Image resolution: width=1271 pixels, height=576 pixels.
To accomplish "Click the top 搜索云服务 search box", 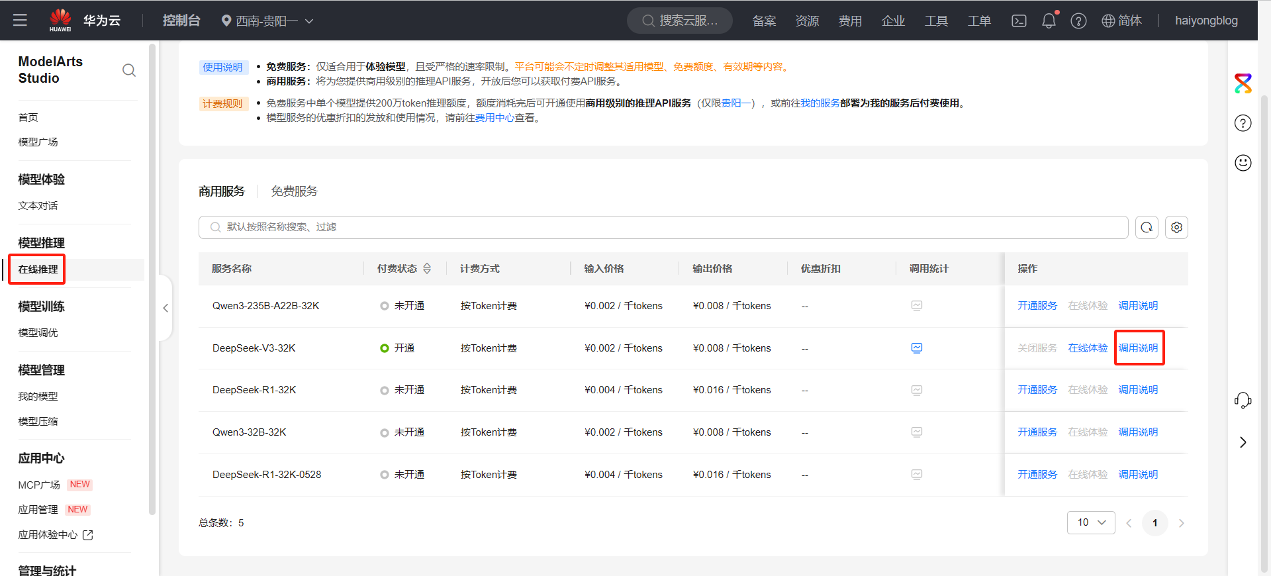I will pos(680,21).
